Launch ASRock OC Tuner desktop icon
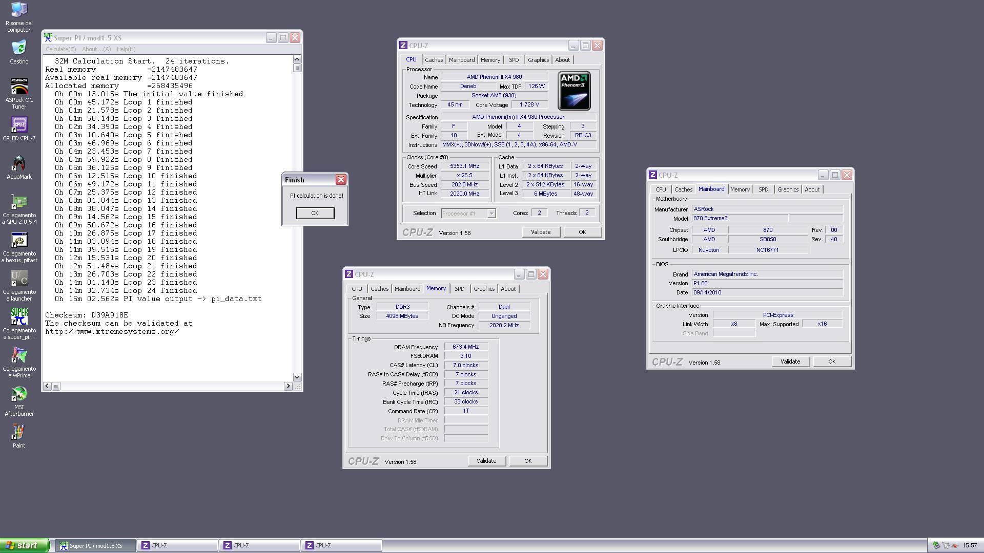 coord(19,93)
